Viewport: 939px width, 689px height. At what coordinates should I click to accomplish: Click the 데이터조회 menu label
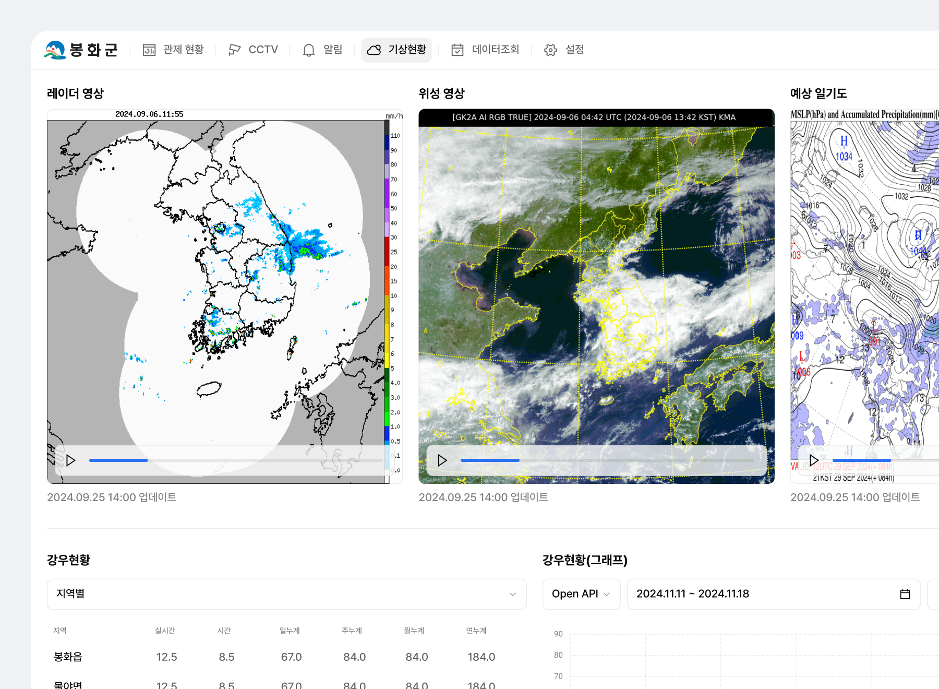pyautogui.click(x=496, y=50)
